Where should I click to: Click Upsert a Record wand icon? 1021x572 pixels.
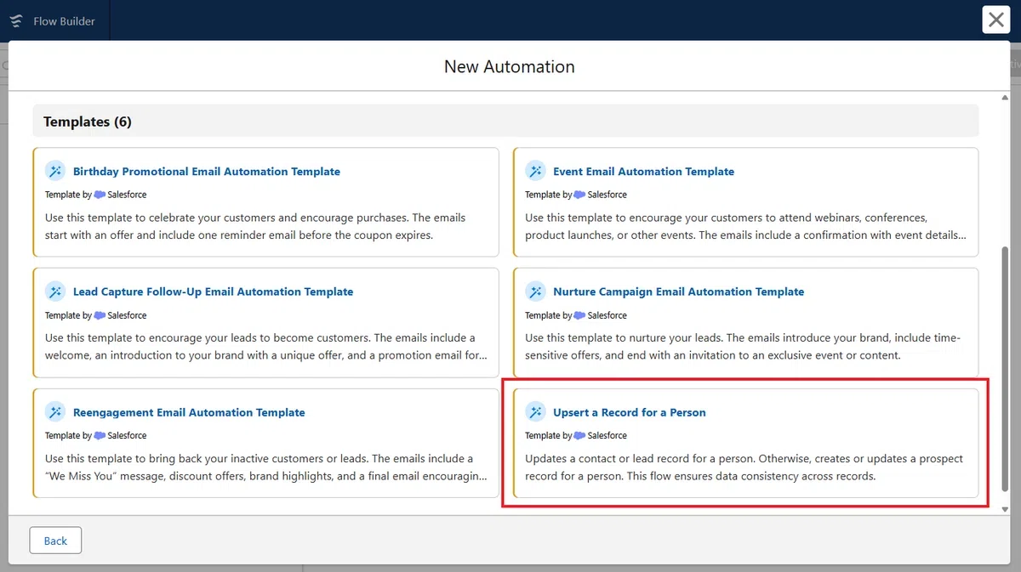535,412
